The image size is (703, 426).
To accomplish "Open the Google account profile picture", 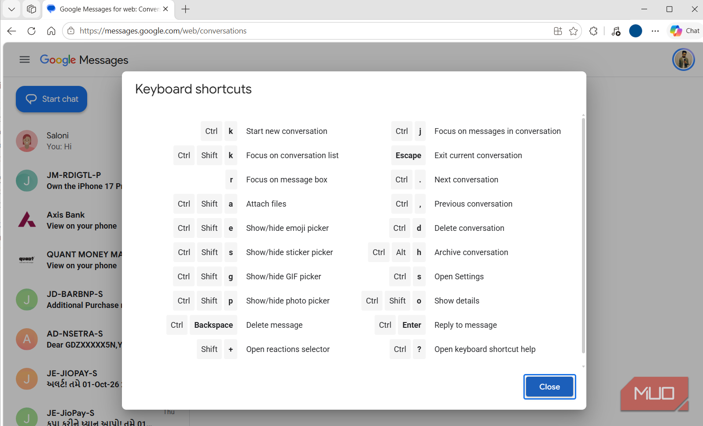I will (x=683, y=59).
